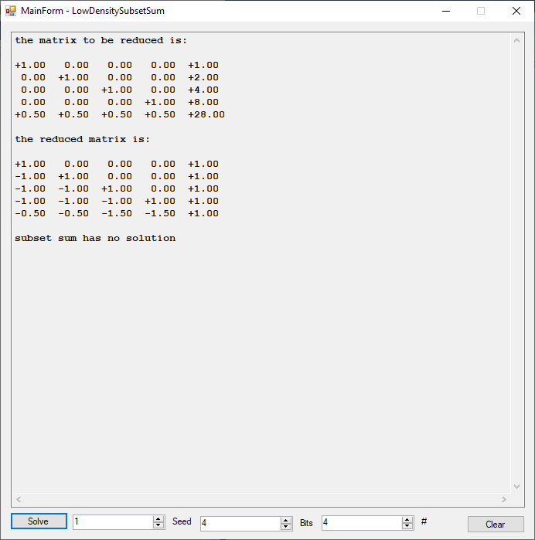
Task: Decrease the Bits value using down arrow
Action: pos(407,526)
